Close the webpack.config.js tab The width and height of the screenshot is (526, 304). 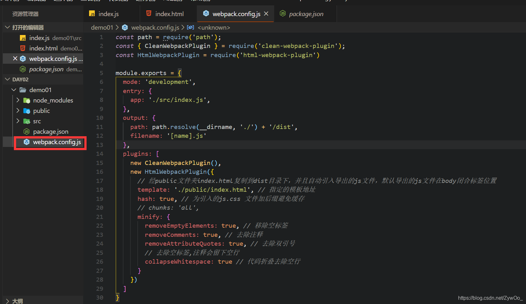pos(266,14)
